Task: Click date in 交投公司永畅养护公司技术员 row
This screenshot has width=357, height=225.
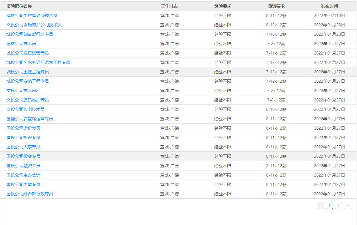Action: tap(329, 25)
